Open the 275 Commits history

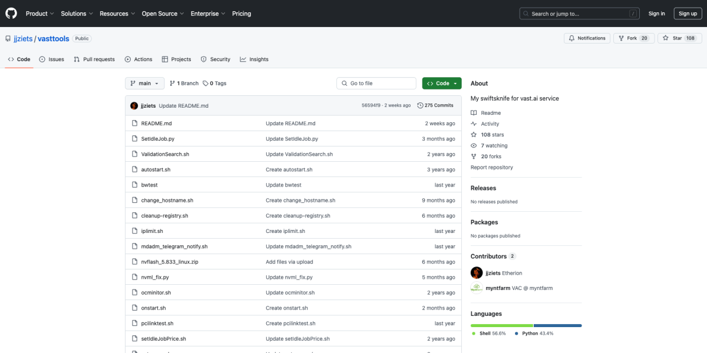click(x=435, y=105)
